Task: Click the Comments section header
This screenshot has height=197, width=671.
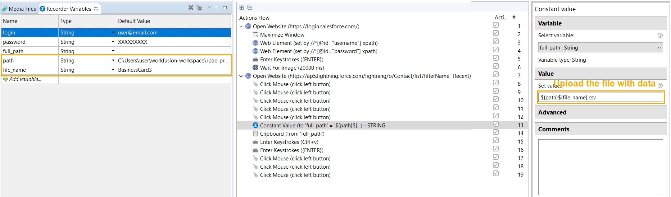Action: coord(600,129)
